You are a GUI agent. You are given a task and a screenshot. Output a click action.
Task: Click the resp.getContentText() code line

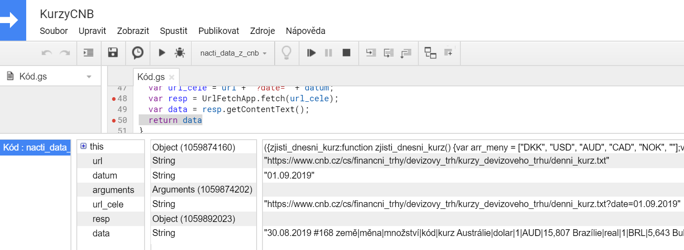click(x=228, y=109)
